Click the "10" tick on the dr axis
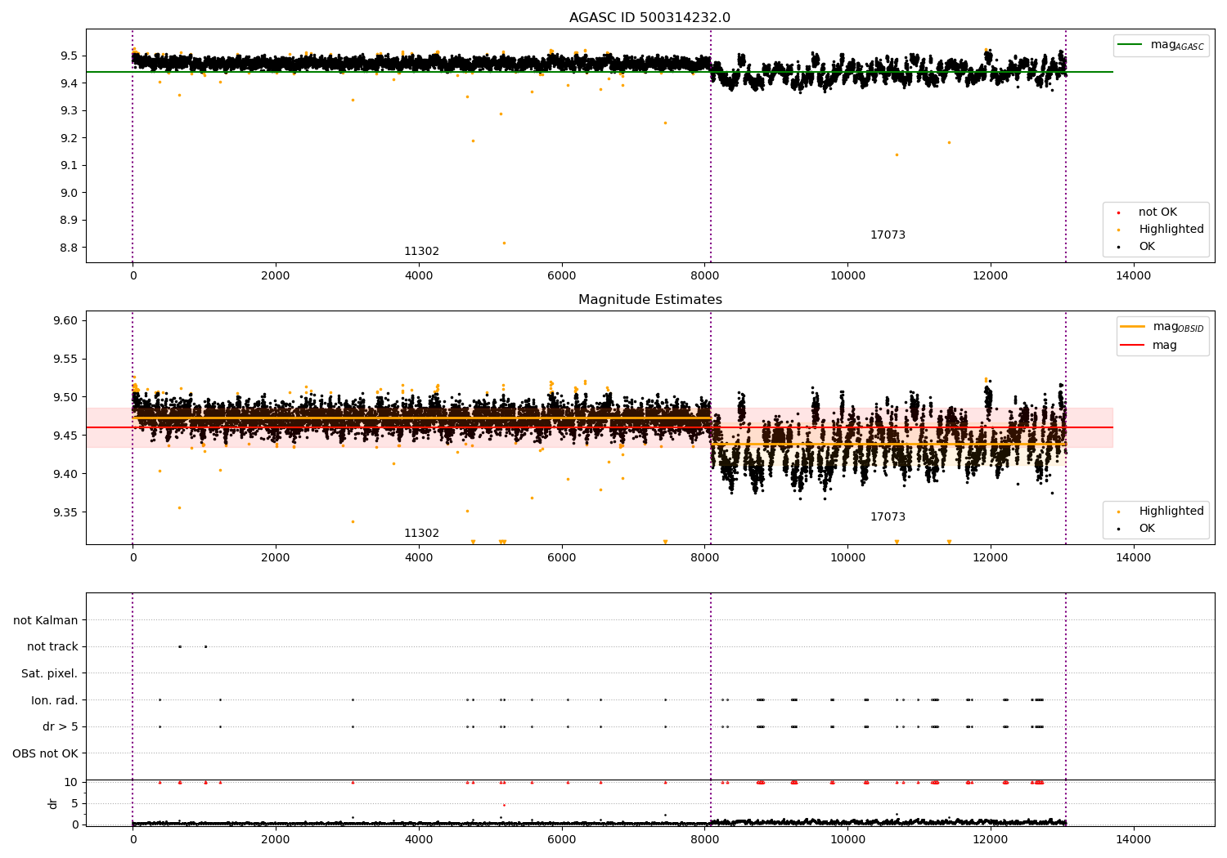The image size is (1227, 858). tap(71, 782)
